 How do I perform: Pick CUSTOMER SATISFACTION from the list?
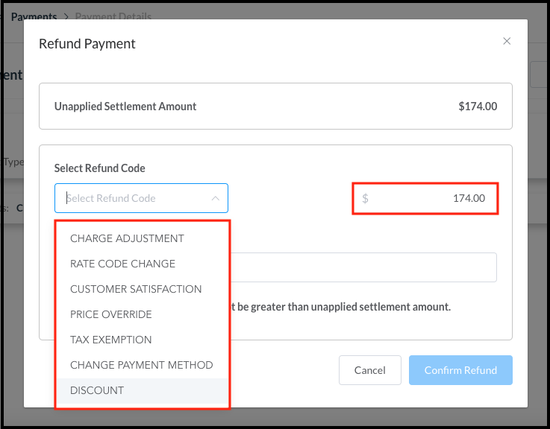point(136,289)
